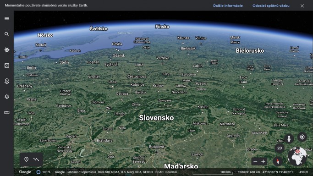Select the measure ruler tool

pyautogui.click(x=7, y=112)
